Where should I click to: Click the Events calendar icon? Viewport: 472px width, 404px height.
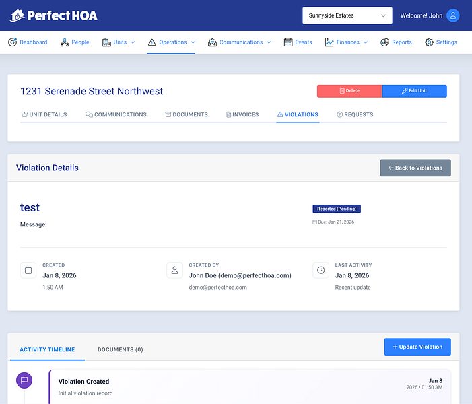click(x=288, y=42)
